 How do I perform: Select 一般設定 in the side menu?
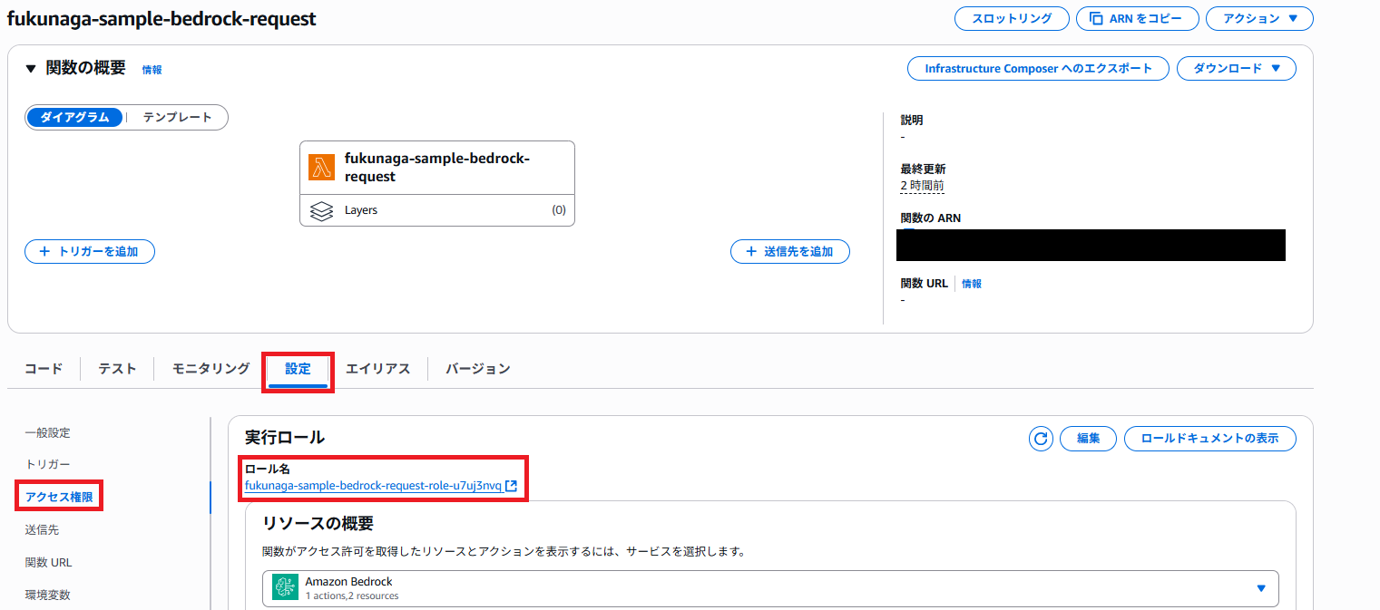coord(48,432)
